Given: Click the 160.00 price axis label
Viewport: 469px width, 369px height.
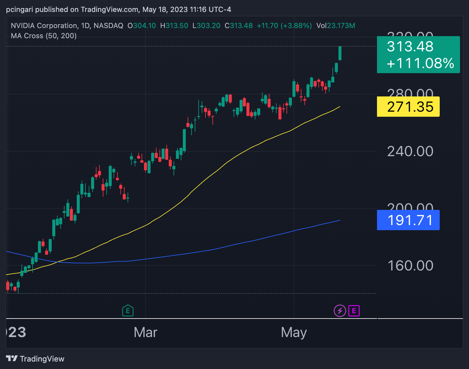Looking at the screenshot, I should coord(410,266).
